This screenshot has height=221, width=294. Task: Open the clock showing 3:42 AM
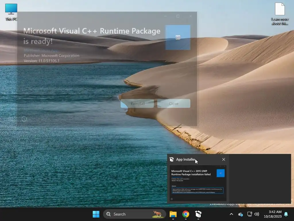[x=273, y=214]
